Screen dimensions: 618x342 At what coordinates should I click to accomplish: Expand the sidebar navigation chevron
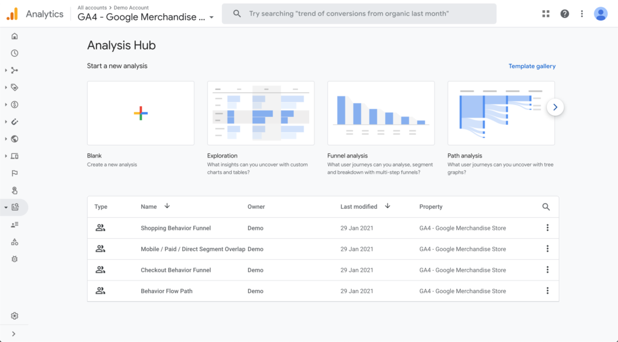pos(14,334)
